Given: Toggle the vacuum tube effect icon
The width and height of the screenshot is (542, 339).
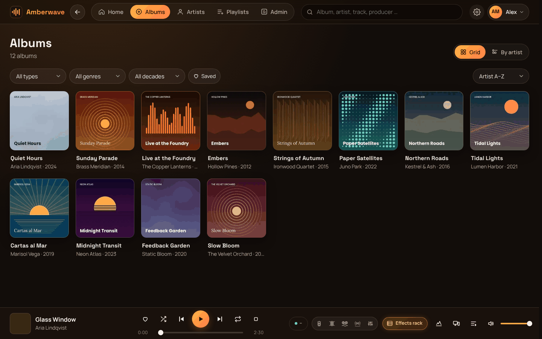Looking at the screenshot, I should 319,324.
